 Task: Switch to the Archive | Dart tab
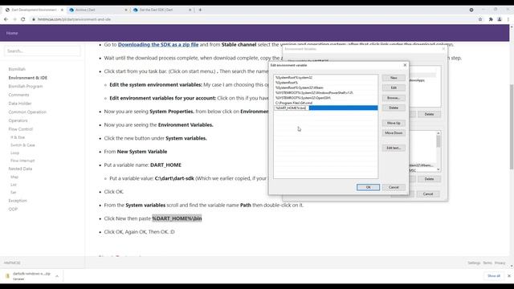[x=98, y=10]
